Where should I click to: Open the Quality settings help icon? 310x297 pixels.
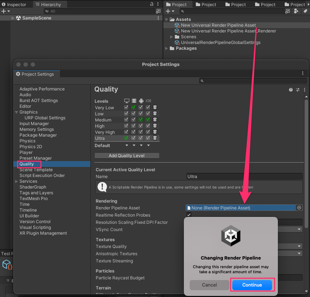(x=291, y=90)
